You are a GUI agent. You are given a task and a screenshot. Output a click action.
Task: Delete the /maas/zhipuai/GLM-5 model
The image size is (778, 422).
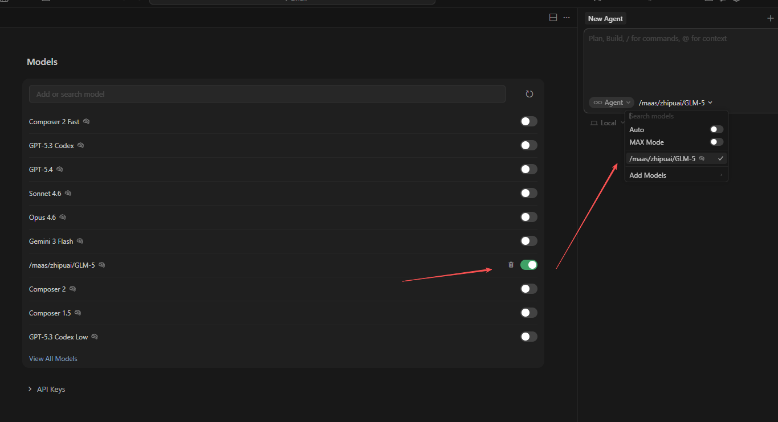[x=511, y=265]
